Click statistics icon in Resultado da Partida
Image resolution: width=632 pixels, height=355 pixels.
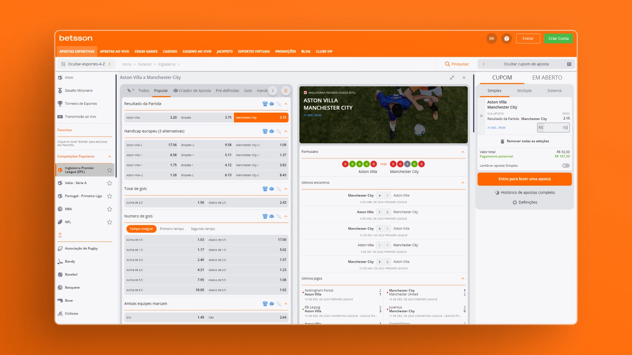[x=265, y=104]
